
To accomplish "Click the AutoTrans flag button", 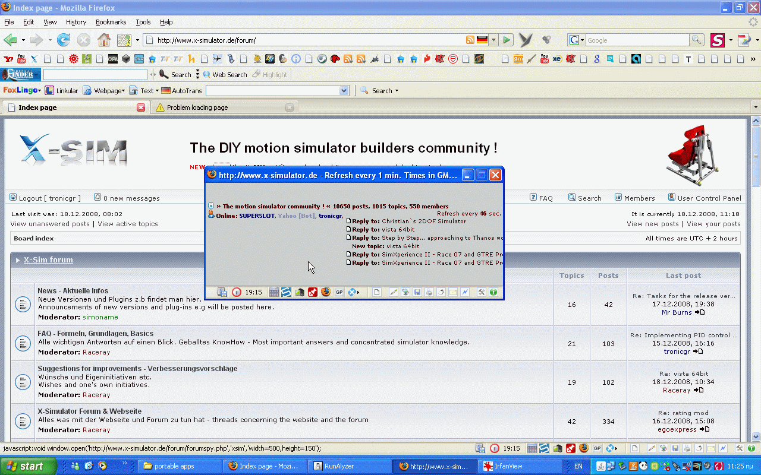I will (x=181, y=91).
